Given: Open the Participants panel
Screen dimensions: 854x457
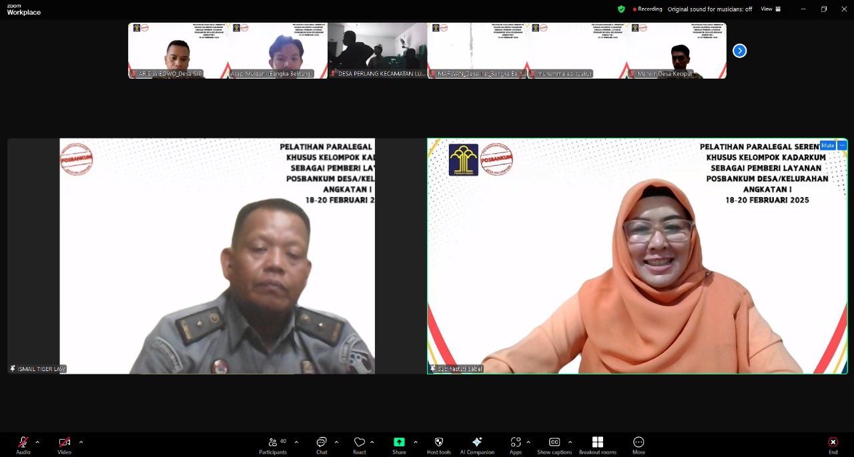Looking at the screenshot, I should 273,445.
